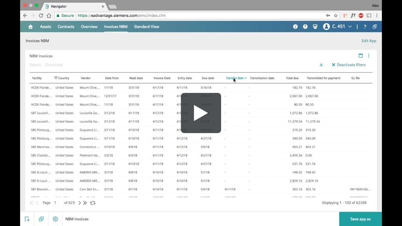Viewport: 402px width, 226px height.
Task: Click the Country column filter icon
Action: click(x=56, y=78)
